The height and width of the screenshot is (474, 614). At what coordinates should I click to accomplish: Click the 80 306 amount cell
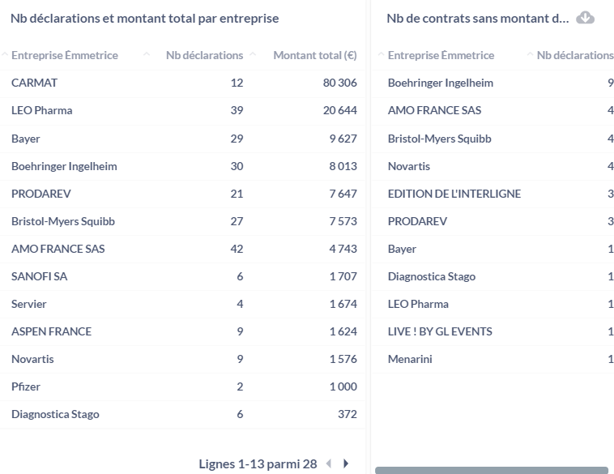(340, 83)
